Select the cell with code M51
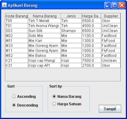This screenshot has height=119, width=127. 17,41
